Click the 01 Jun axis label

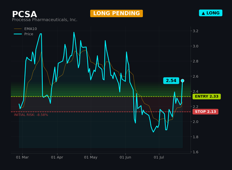tap(125, 157)
